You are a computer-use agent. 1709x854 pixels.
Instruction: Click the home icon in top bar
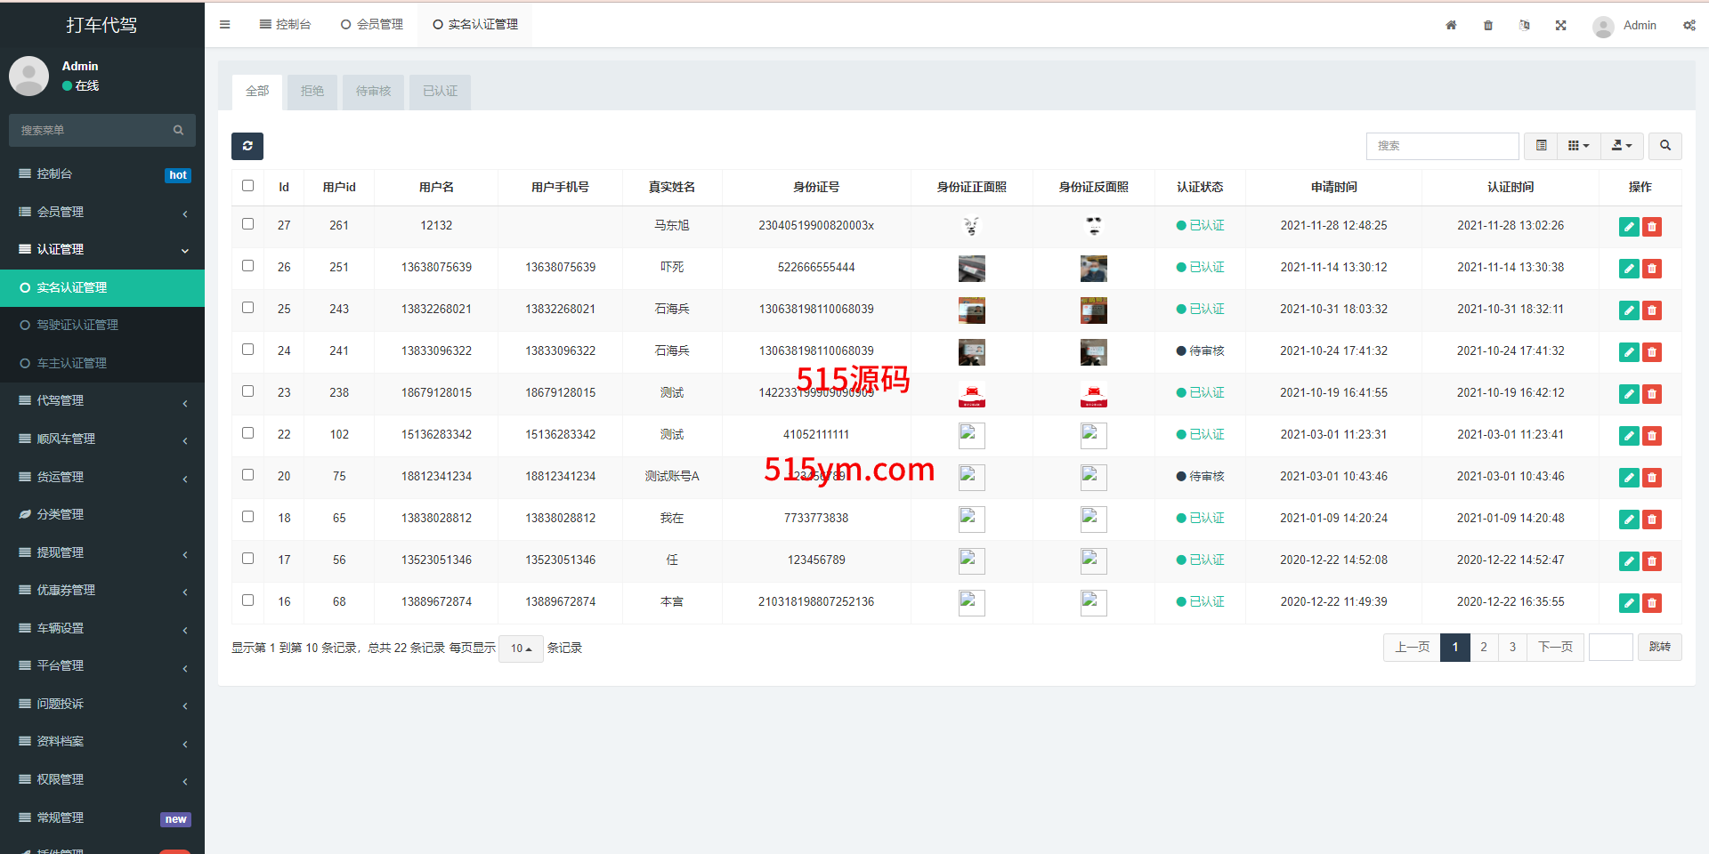tap(1451, 25)
